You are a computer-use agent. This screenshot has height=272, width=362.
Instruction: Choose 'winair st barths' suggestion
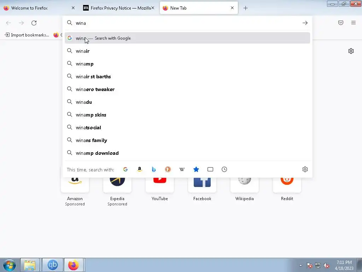point(187,76)
